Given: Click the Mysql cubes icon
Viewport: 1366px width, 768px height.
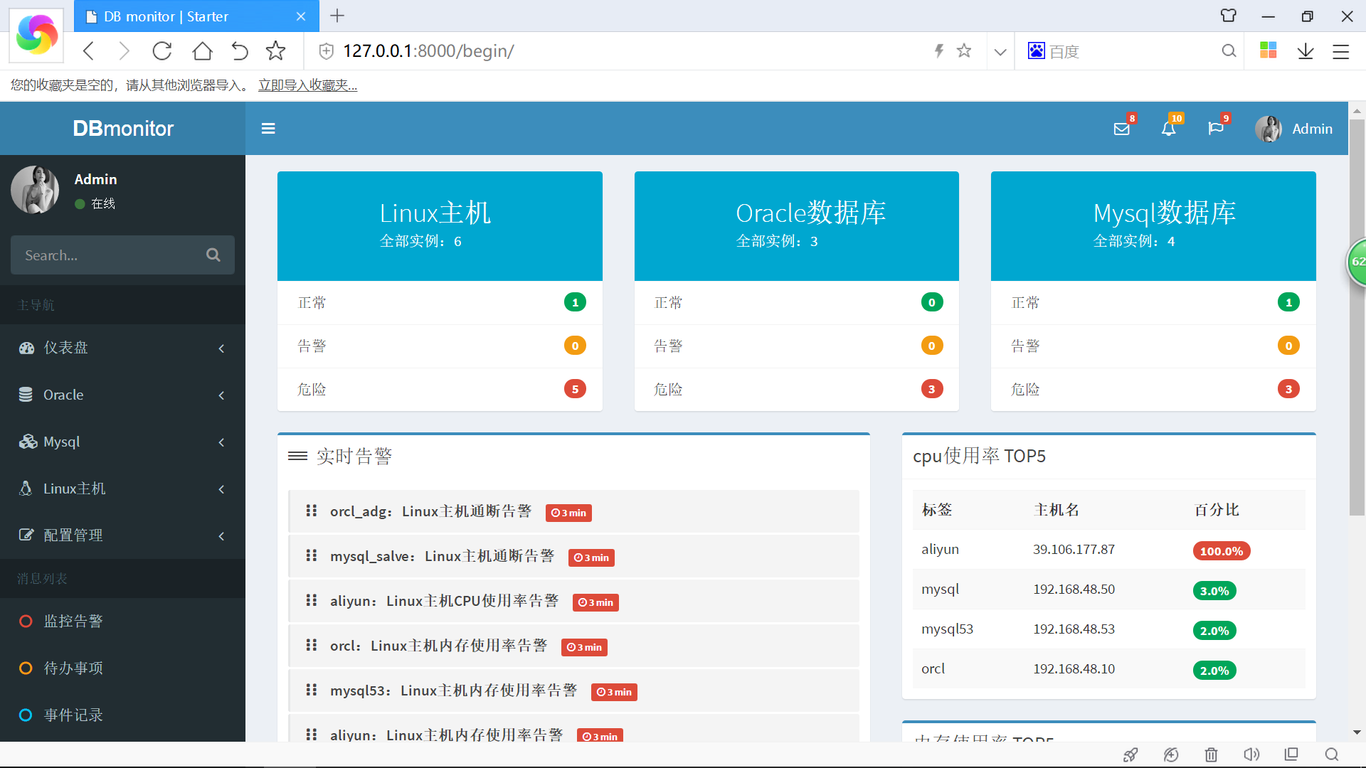Looking at the screenshot, I should (28, 442).
